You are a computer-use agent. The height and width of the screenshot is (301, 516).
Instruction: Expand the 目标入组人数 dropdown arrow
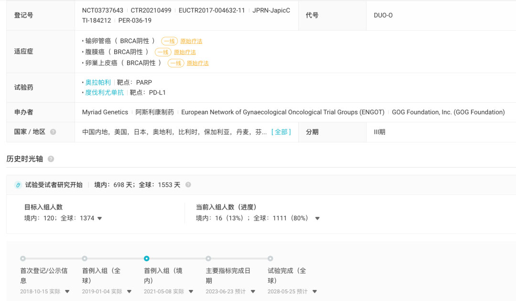pyautogui.click(x=99, y=219)
